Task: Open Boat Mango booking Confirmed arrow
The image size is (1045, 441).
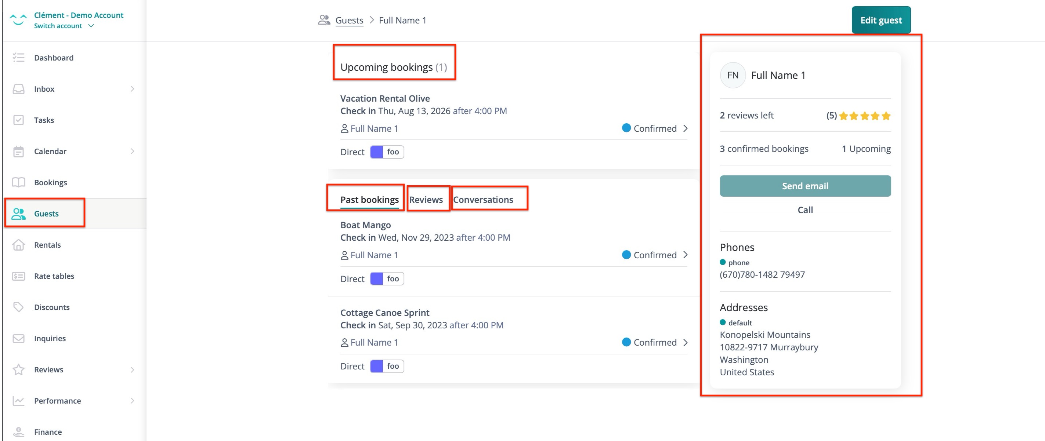Action: [x=685, y=255]
